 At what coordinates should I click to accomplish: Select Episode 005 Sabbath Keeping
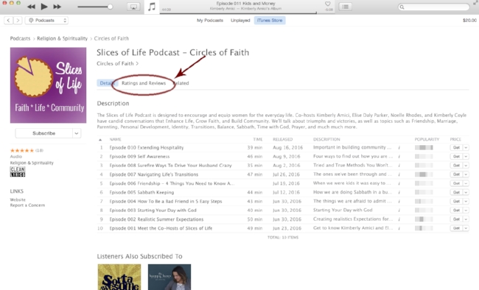[141, 192]
